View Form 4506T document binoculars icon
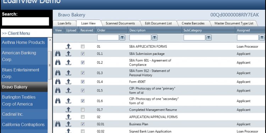Image resolution: width=266 pixels, height=133 pixels. click(58, 82)
